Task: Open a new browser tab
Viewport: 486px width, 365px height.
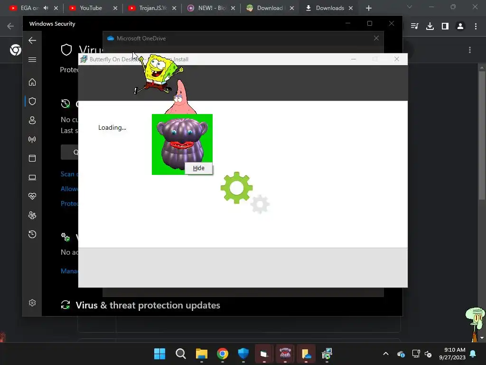Action: pyautogui.click(x=368, y=8)
